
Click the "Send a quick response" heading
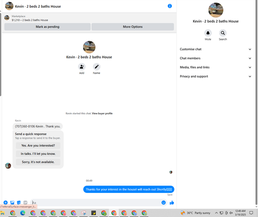pos(30,134)
